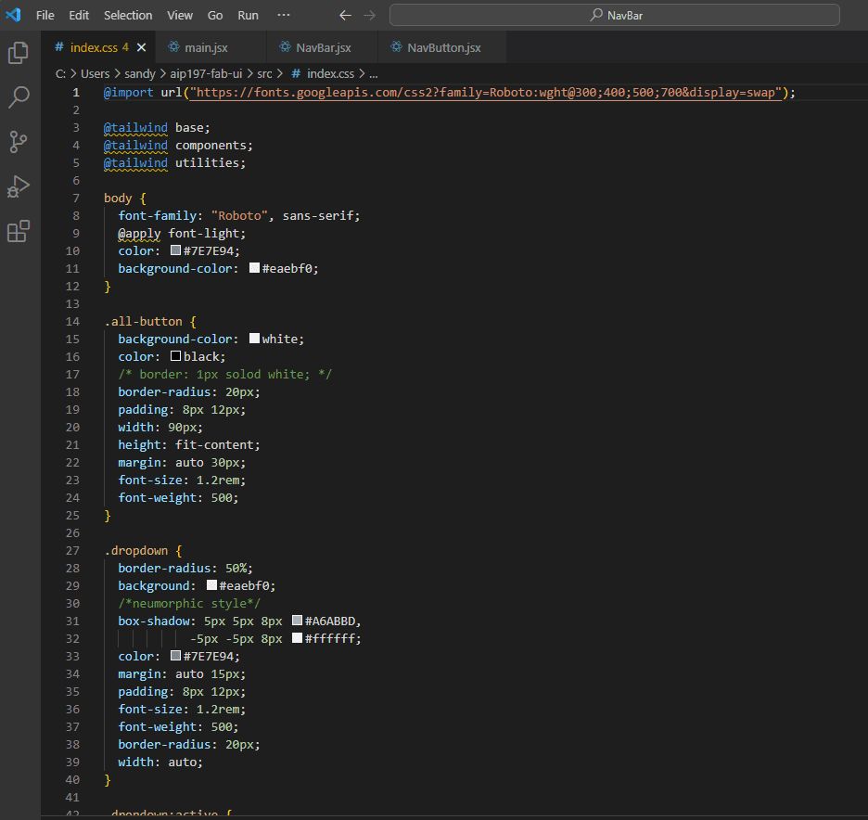Switch to the NavBar.jsx tab
868x820 pixels.
(322, 47)
